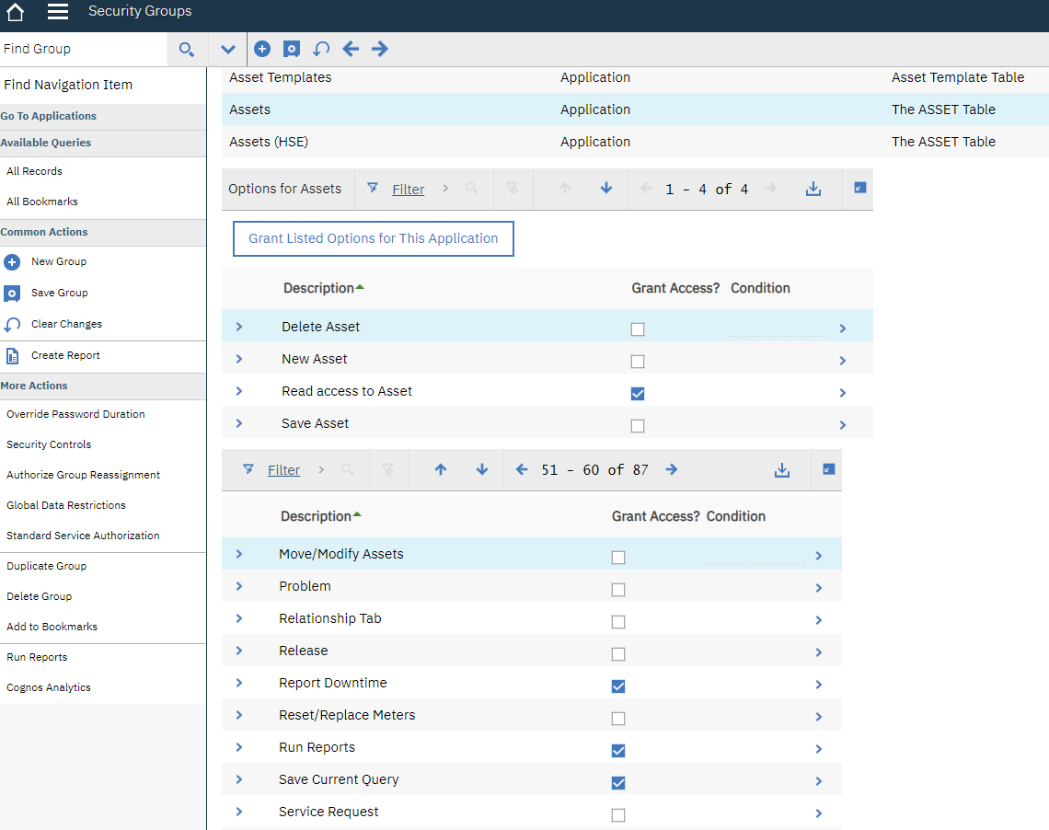This screenshot has height=830, width=1049.
Task: Click the Filter link for Options for Assets
Action: pyautogui.click(x=408, y=190)
